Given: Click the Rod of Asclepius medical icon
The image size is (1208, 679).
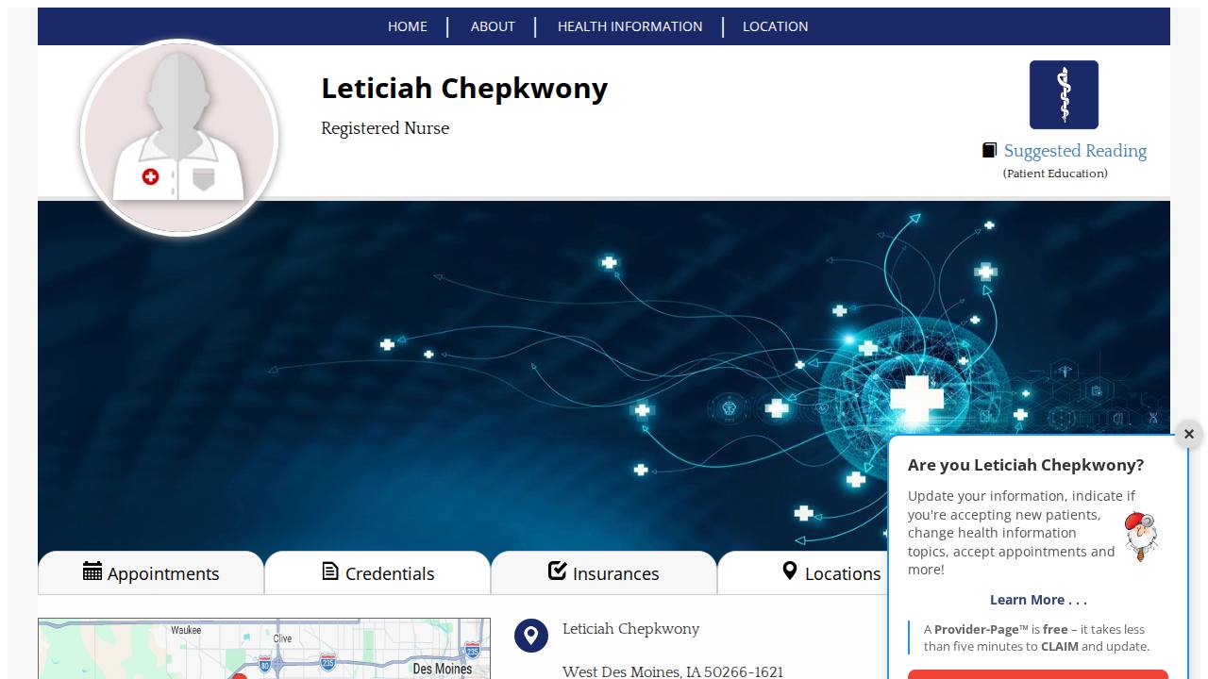Looking at the screenshot, I should 1064,94.
